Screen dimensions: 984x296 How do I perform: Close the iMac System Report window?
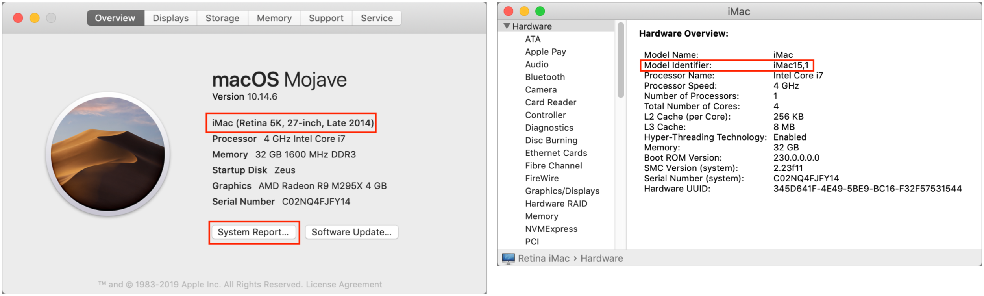pos(509,11)
